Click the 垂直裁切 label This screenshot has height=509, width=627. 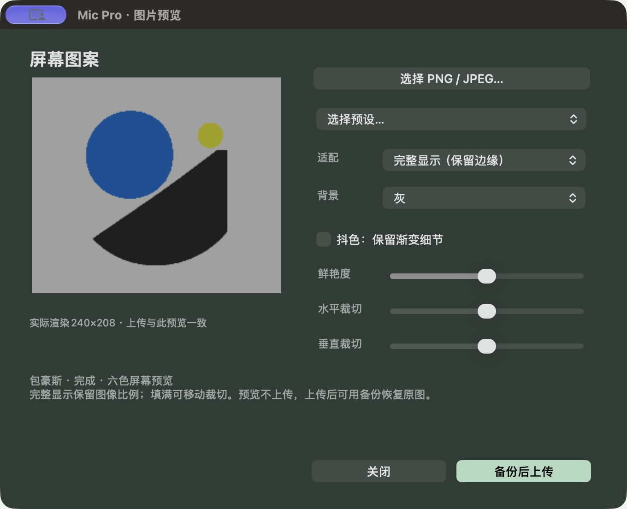(340, 344)
